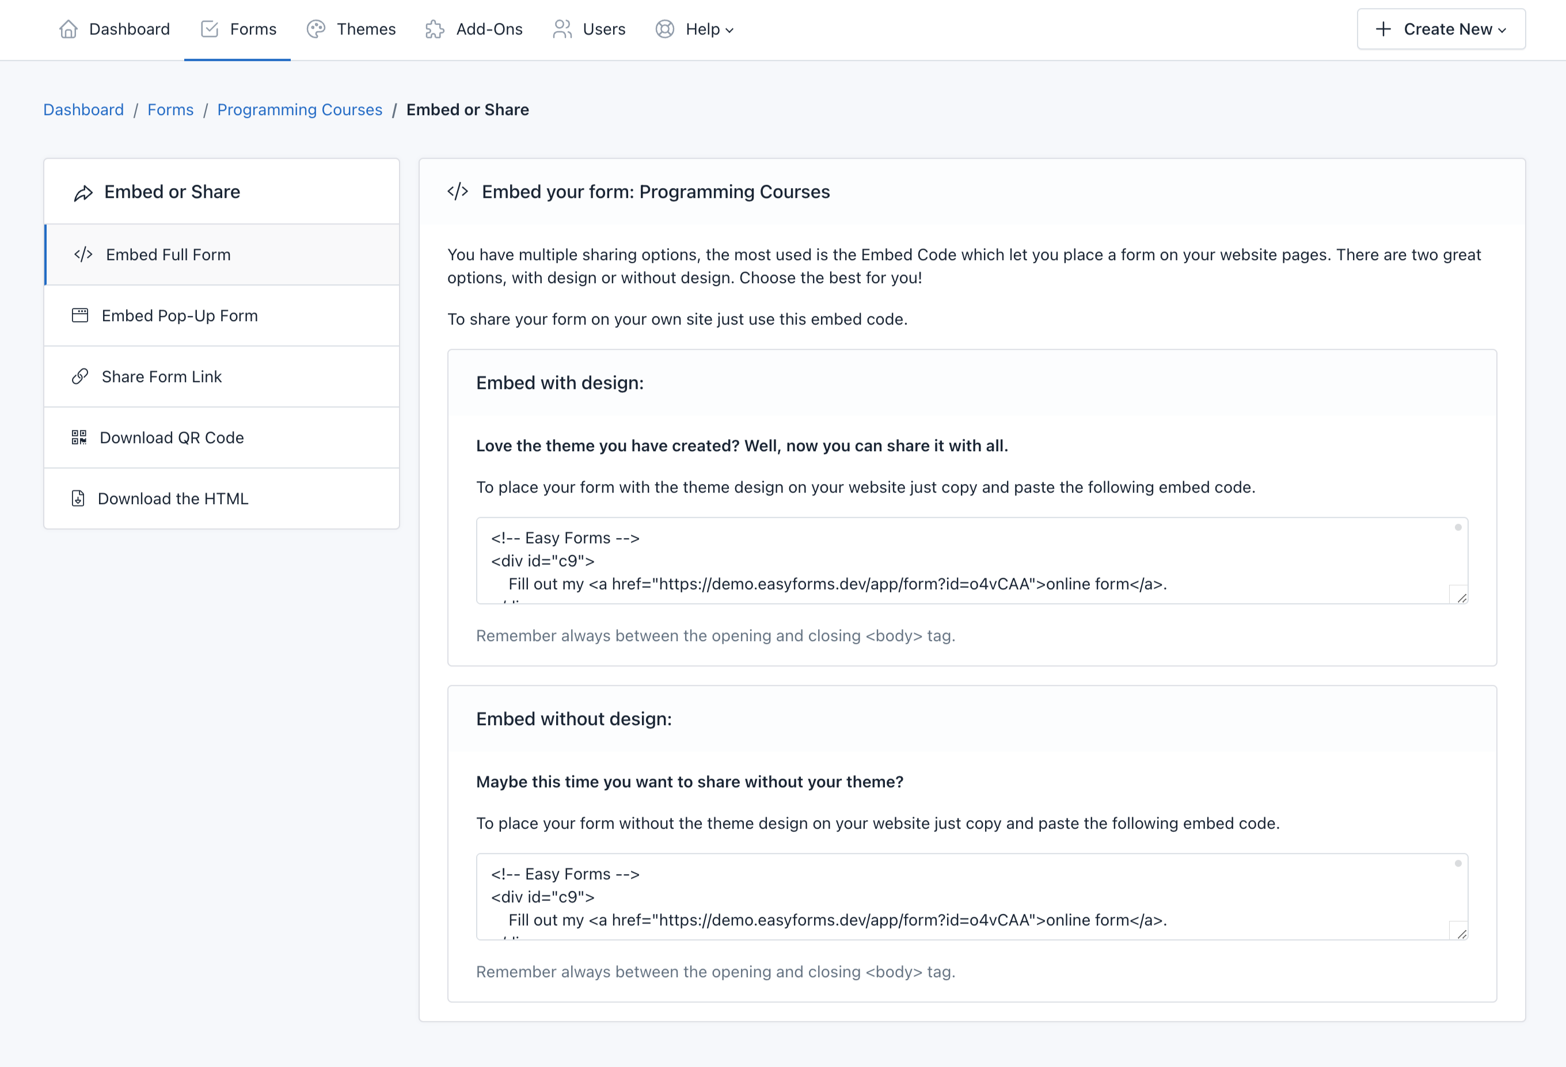This screenshot has height=1067, width=1566.
Task: Select the code icon for Embed Full Form
Action: click(x=82, y=254)
